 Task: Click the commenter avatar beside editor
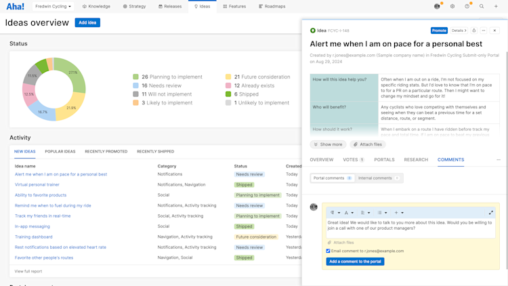click(314, 207)
